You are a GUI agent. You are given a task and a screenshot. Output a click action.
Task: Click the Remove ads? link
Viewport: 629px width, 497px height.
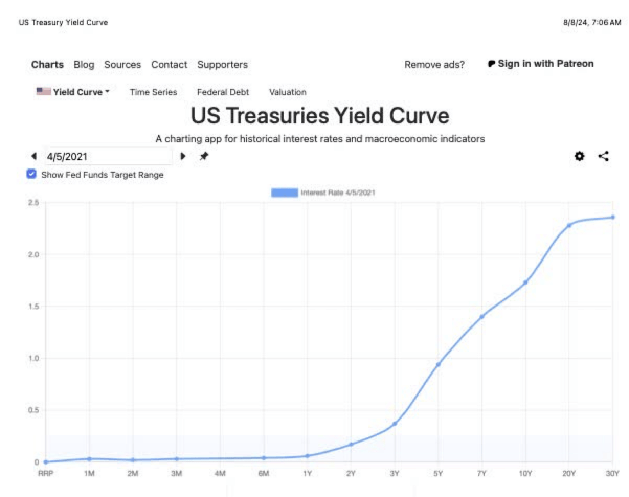tap(434, 65)
